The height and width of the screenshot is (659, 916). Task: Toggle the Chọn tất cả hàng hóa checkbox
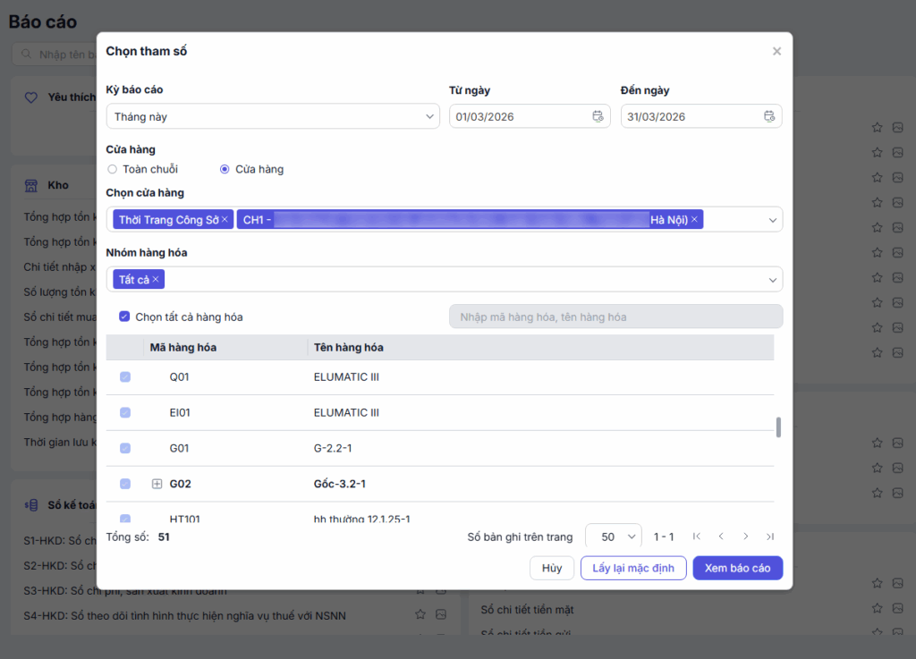[x=124, y=317]
